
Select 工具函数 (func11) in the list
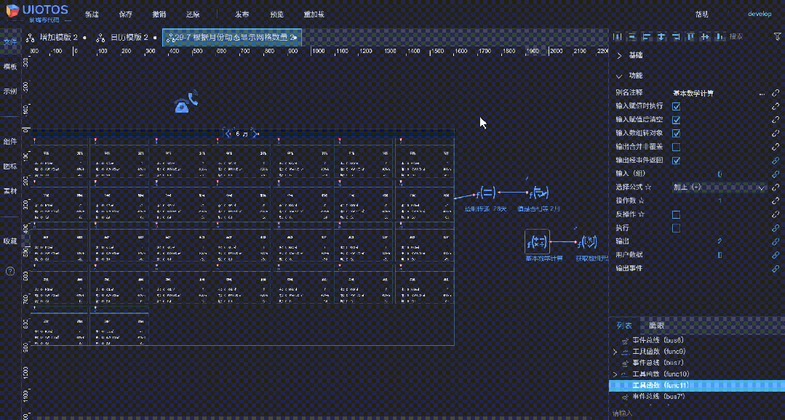(x=696, y=385)
